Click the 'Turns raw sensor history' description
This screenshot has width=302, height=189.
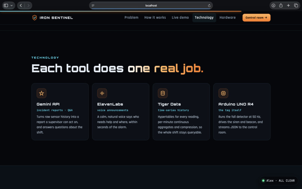(60, 124)
